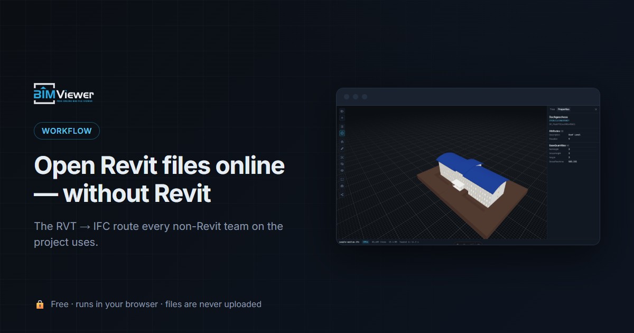Toggle the highlighted info properties icon
634x333 pixels.
pyautogui.click(x=342, y=133)
